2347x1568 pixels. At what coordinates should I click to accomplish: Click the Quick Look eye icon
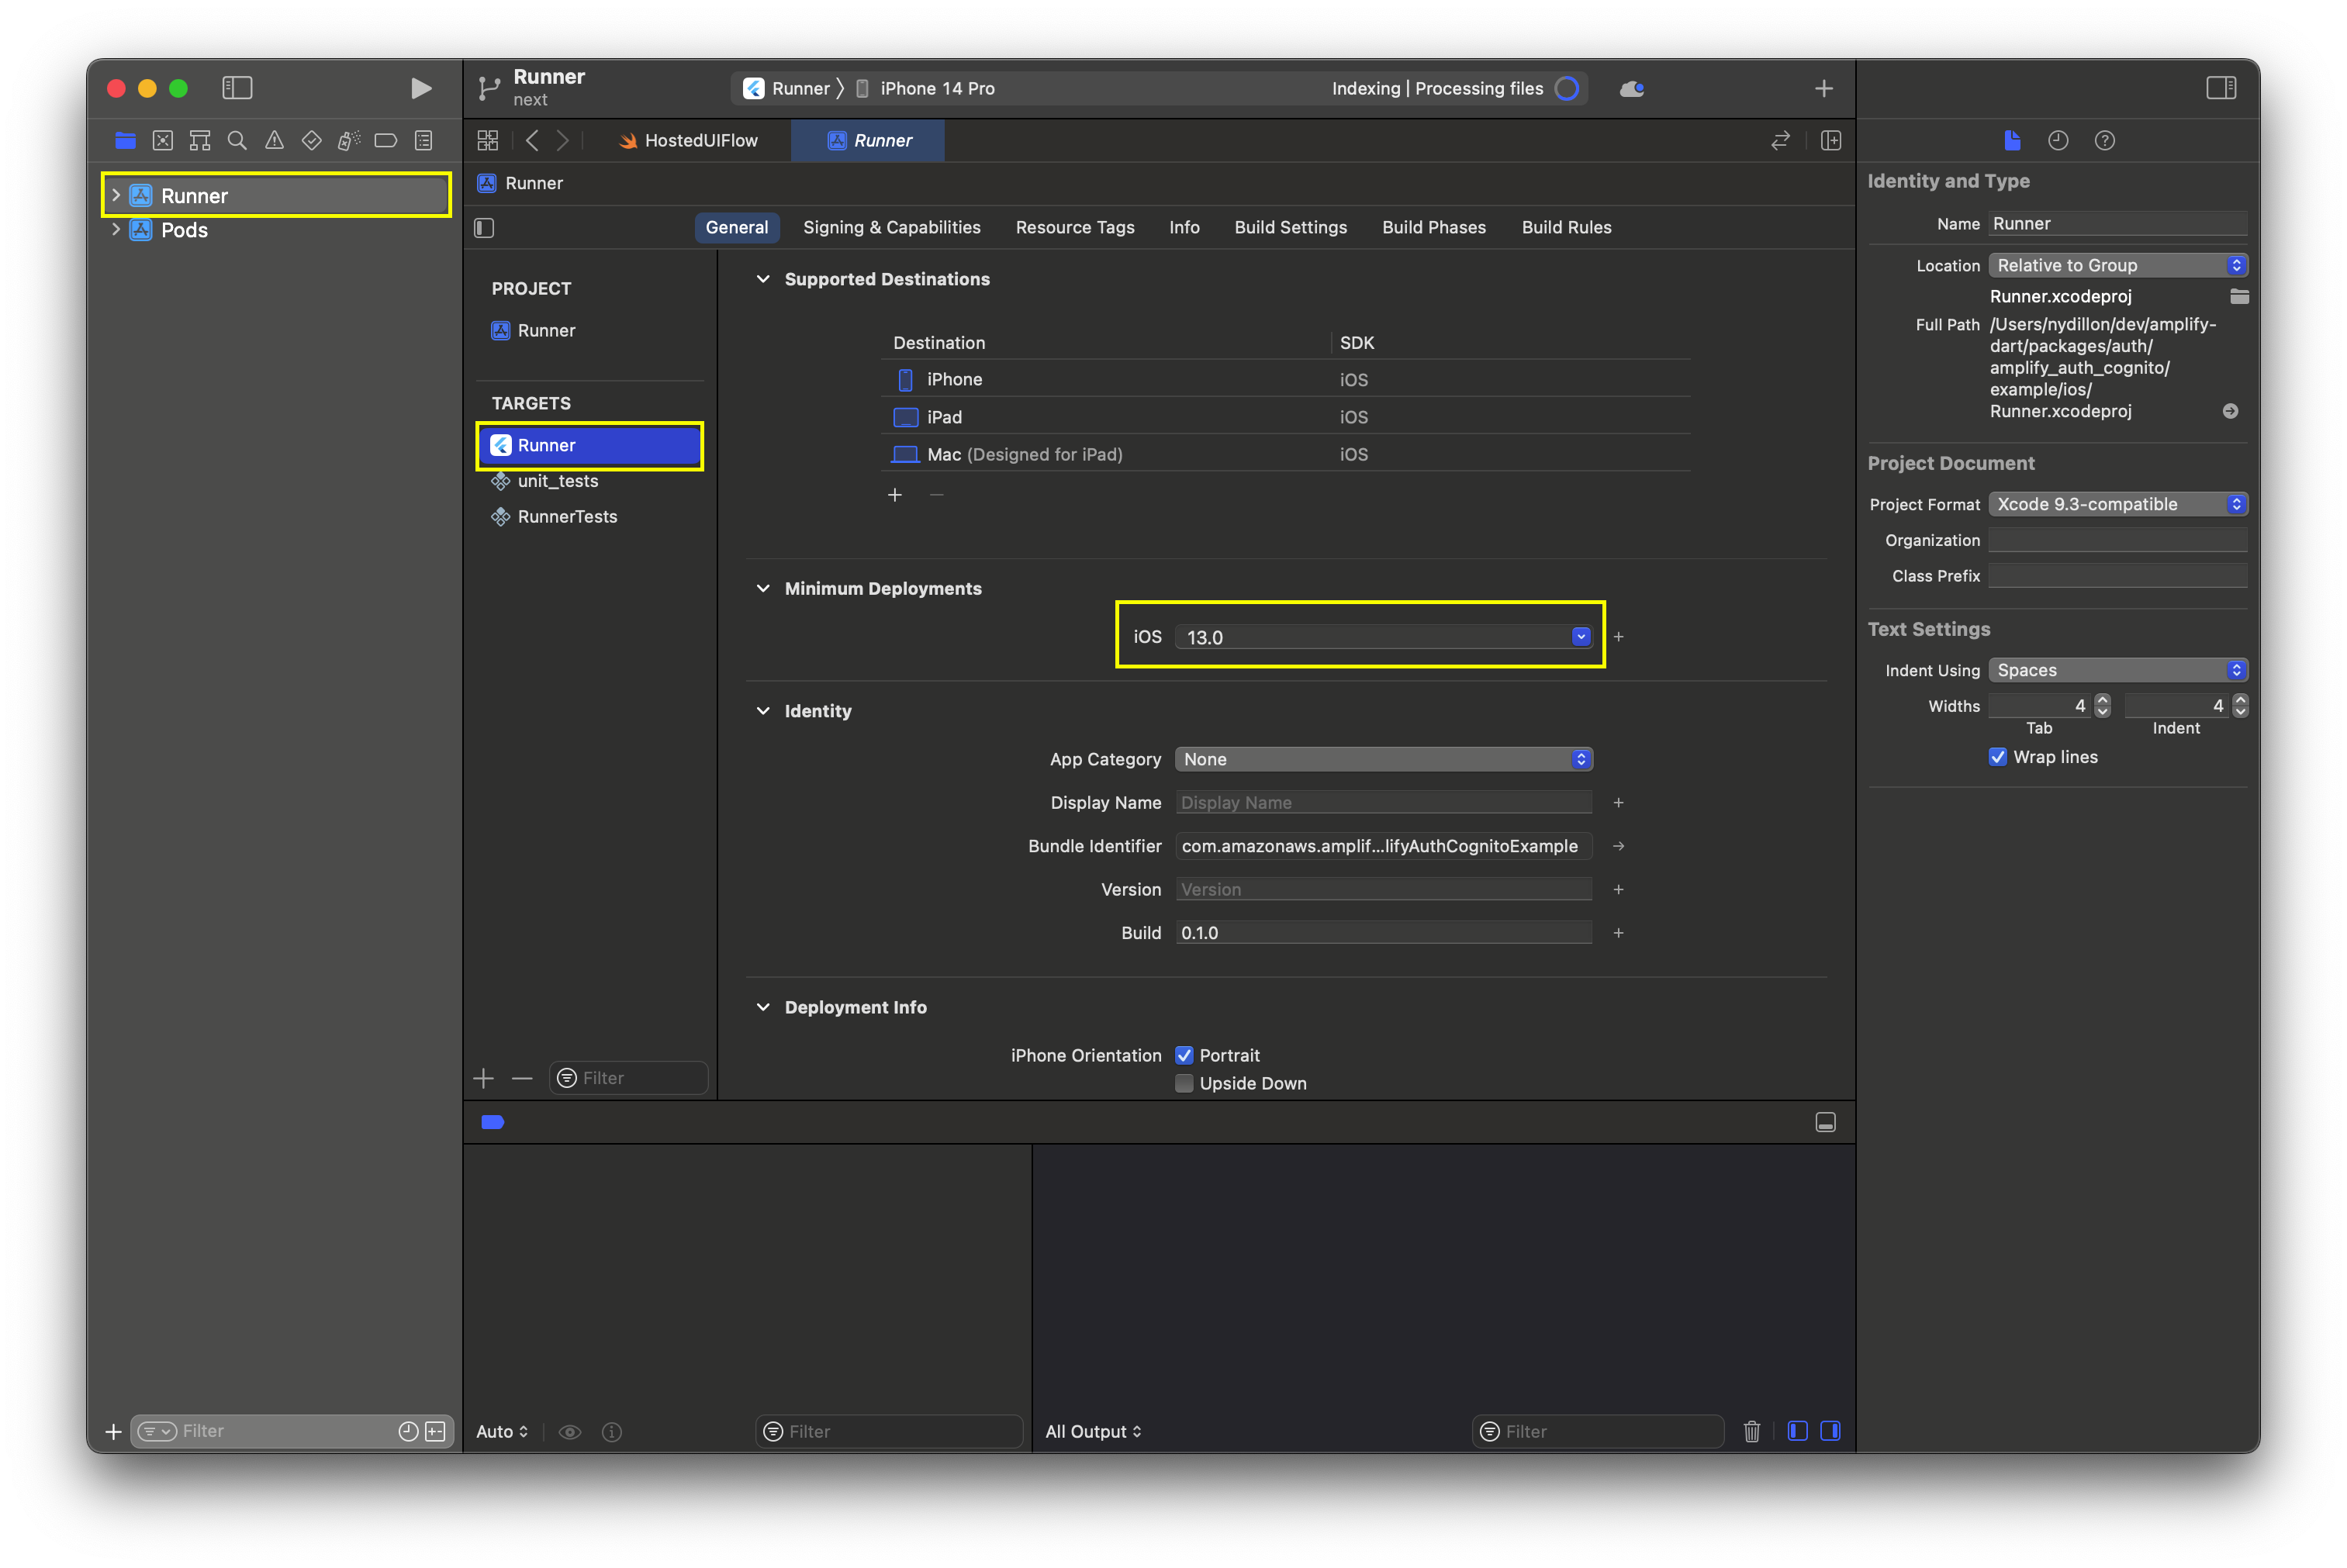tap(570, 1432)
